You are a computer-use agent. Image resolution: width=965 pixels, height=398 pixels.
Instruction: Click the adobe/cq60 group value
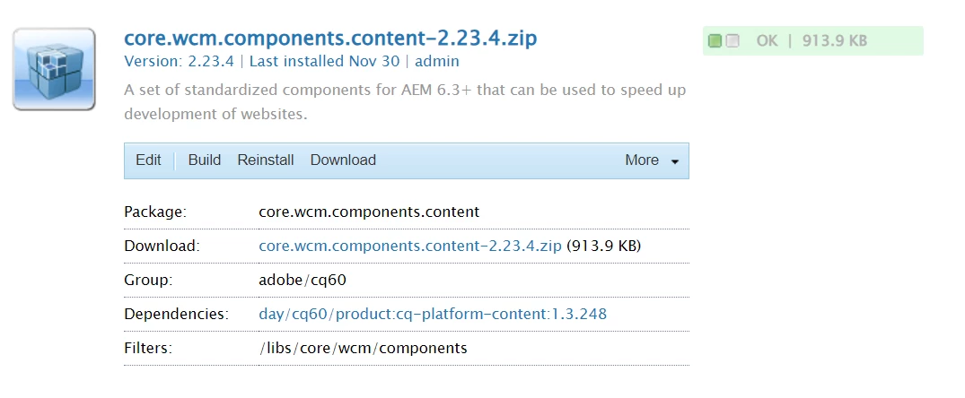pos(303,280)
